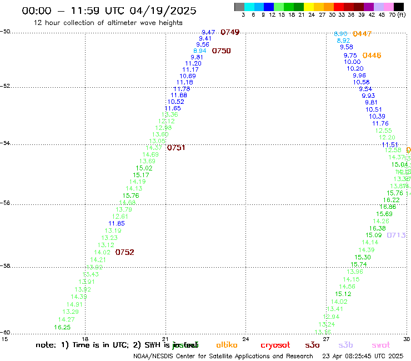
Task: Select the value 10.20
Action: pyautogui.click(x=355, y=68)
